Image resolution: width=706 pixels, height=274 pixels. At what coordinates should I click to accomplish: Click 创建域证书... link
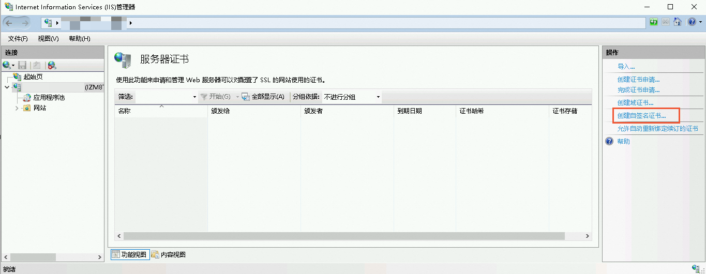pos(635,103)
